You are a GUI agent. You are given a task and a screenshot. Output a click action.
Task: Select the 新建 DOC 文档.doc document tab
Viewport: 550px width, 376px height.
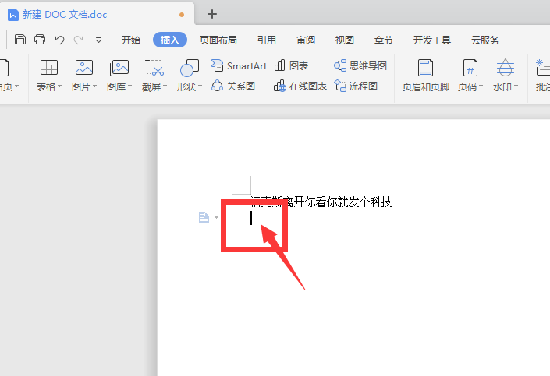[x=98, y=14]
